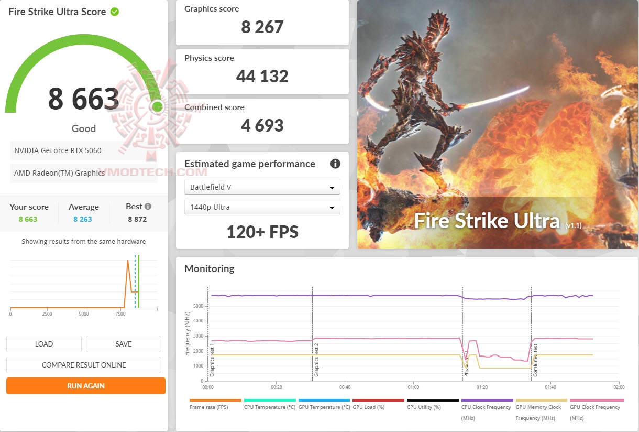The height and width of the screenshot is (432, 639).
Task: Click the Graphics test 1 marker line
Action: click(x=208, y=334)
